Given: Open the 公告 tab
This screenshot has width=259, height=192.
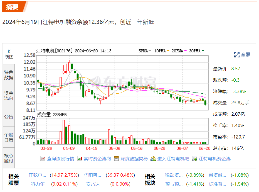Looking at the screenshot, I should click(9, 116).
